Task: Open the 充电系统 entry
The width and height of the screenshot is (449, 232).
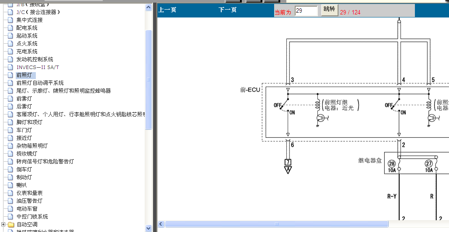Action: coord(27,52)
